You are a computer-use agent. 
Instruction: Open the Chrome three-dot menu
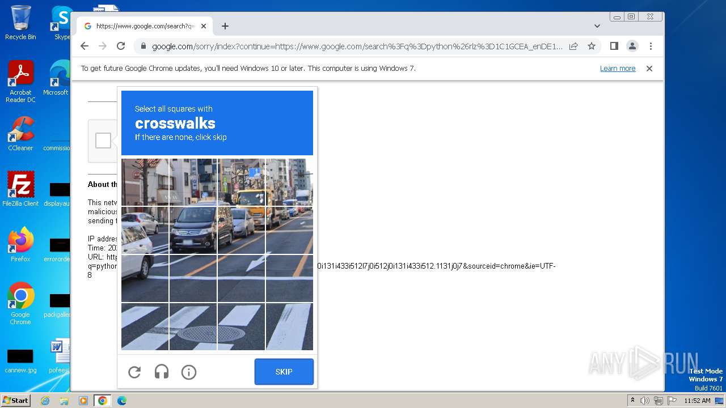pos(651,46)
